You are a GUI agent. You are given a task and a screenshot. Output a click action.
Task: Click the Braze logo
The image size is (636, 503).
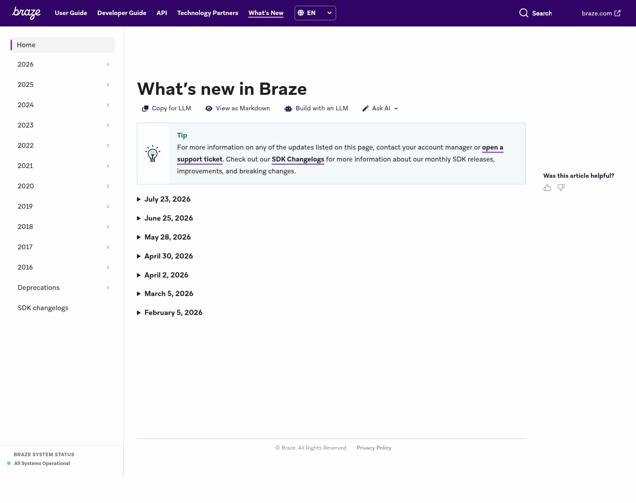click(26, 13)
